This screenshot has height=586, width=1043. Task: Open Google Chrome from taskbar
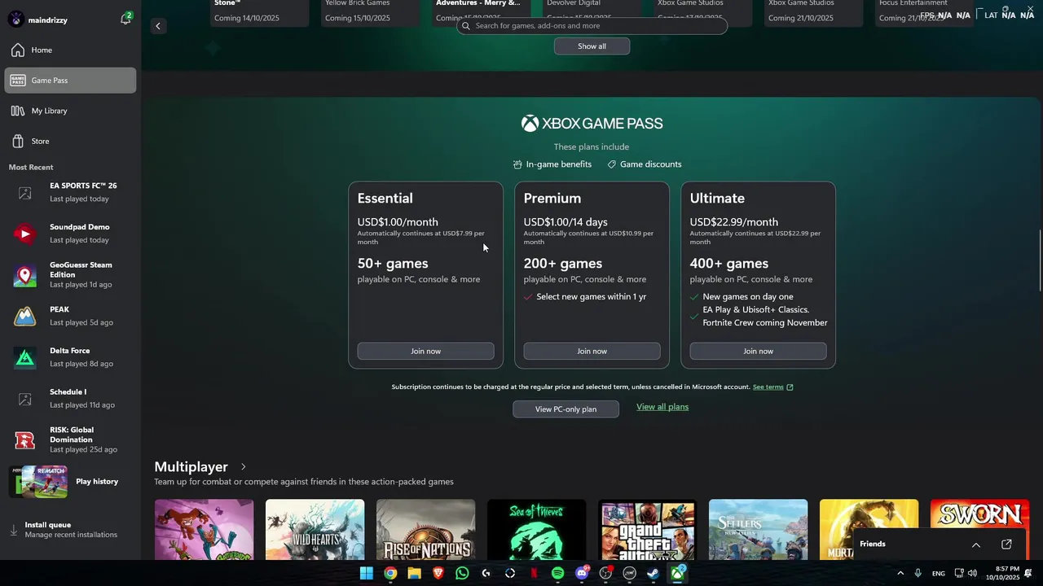390,573
